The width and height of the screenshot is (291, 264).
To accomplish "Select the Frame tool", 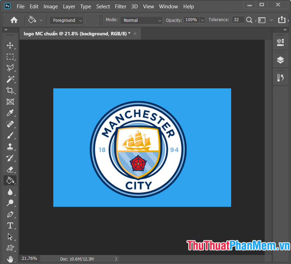I will click(x=10, y=102).
